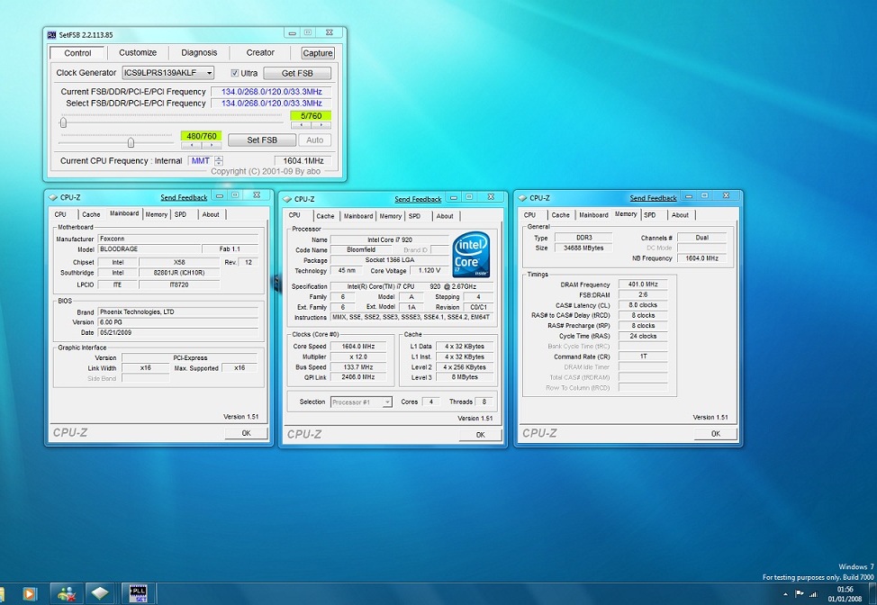Click the right arrow below 480/760
The image size is (877, 605).
click(x=212, y=145)
